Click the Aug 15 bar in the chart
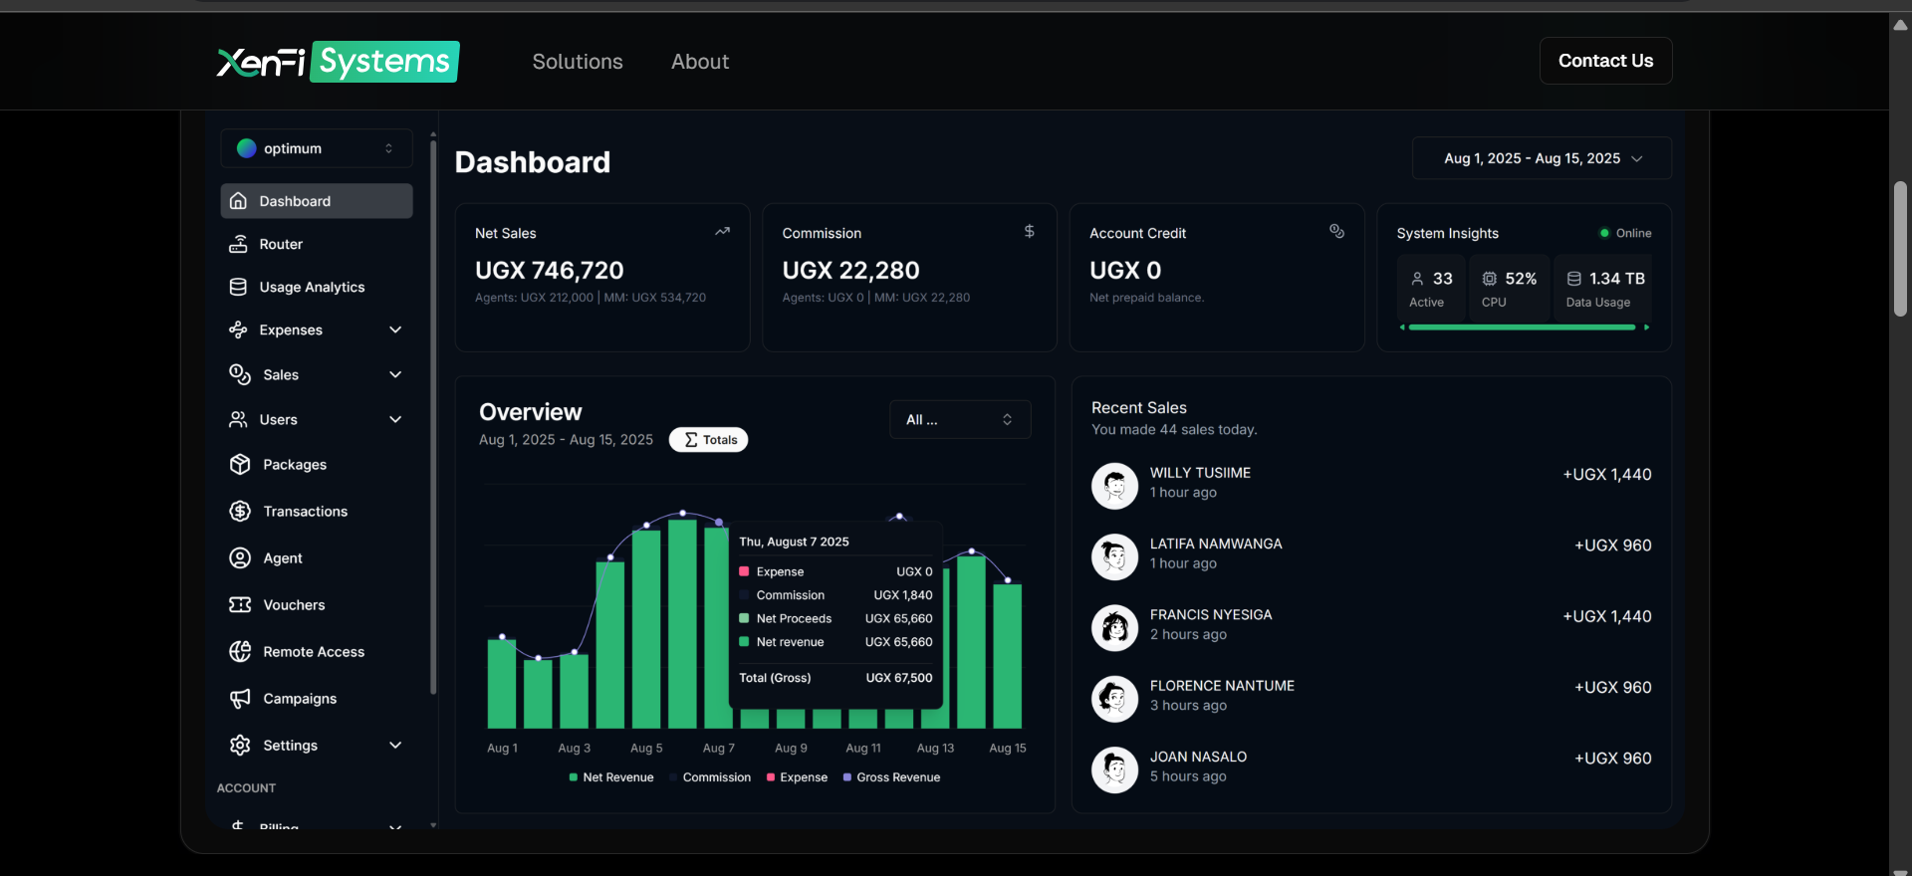This screenshot has height=876, width=1912. tap(1008, 656)
